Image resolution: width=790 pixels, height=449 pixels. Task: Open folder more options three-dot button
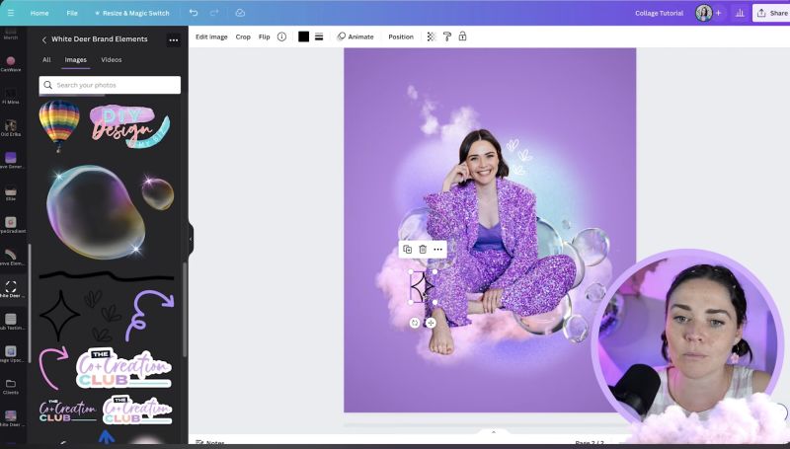[x=174, y=39]
